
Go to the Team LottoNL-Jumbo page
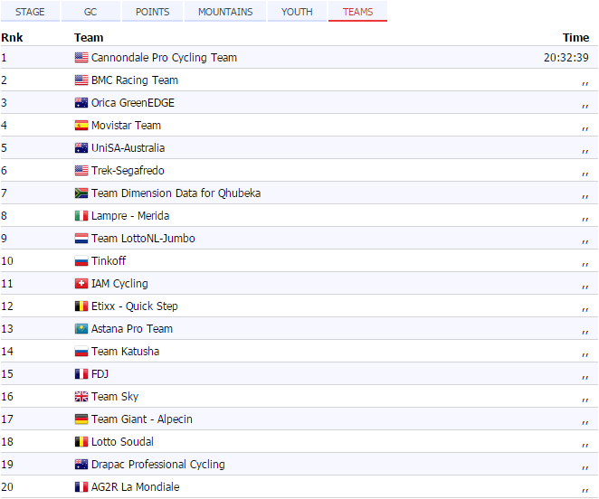[143, 239]
